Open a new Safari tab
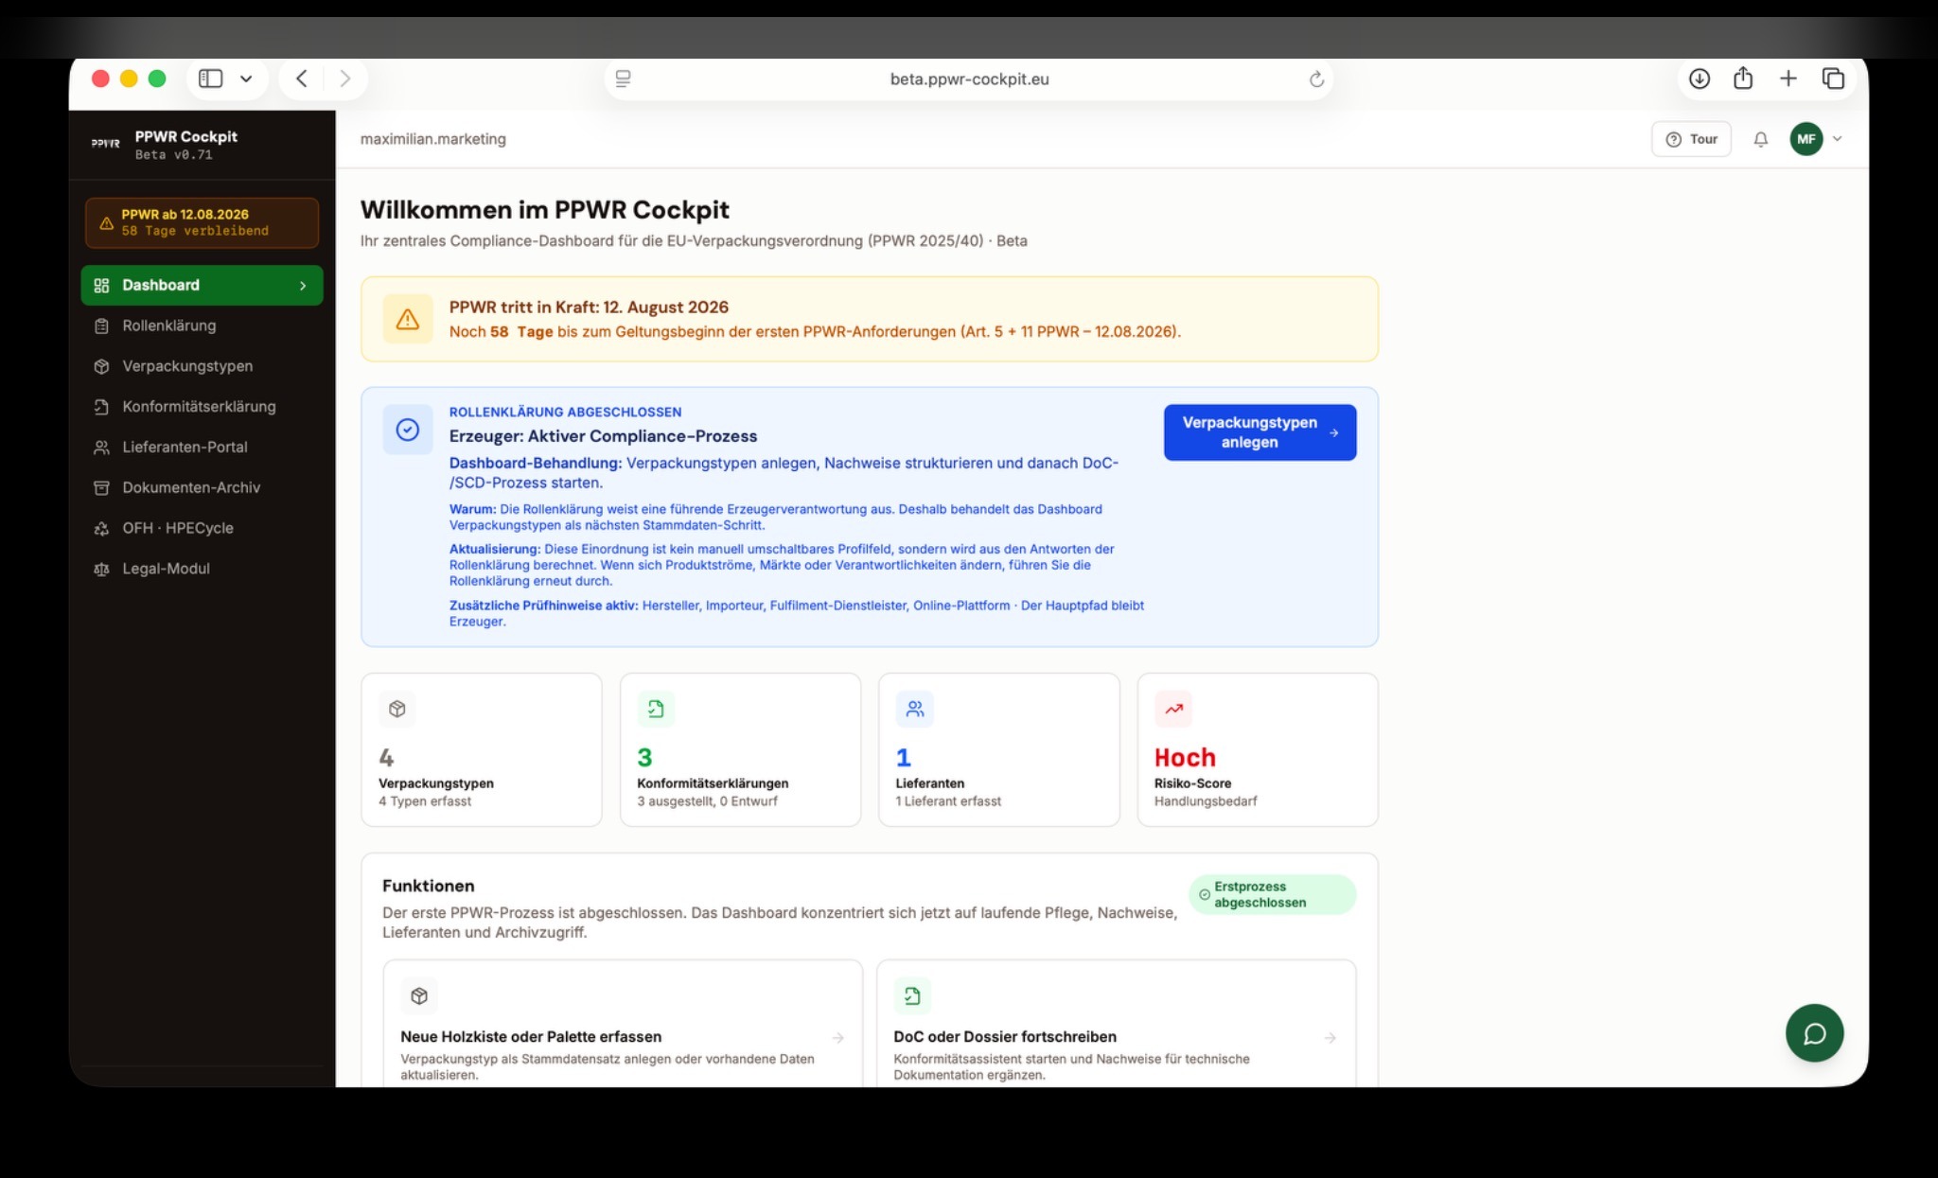Viewport: 1938px width, 1178px height. coord(1788,79)
